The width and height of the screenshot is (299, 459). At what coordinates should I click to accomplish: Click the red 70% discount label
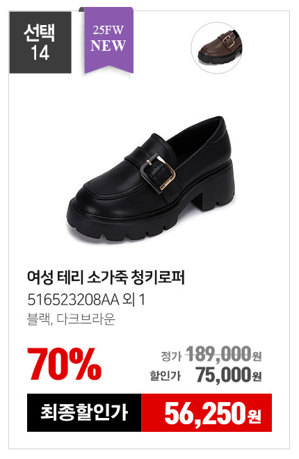tap(65, 364)
